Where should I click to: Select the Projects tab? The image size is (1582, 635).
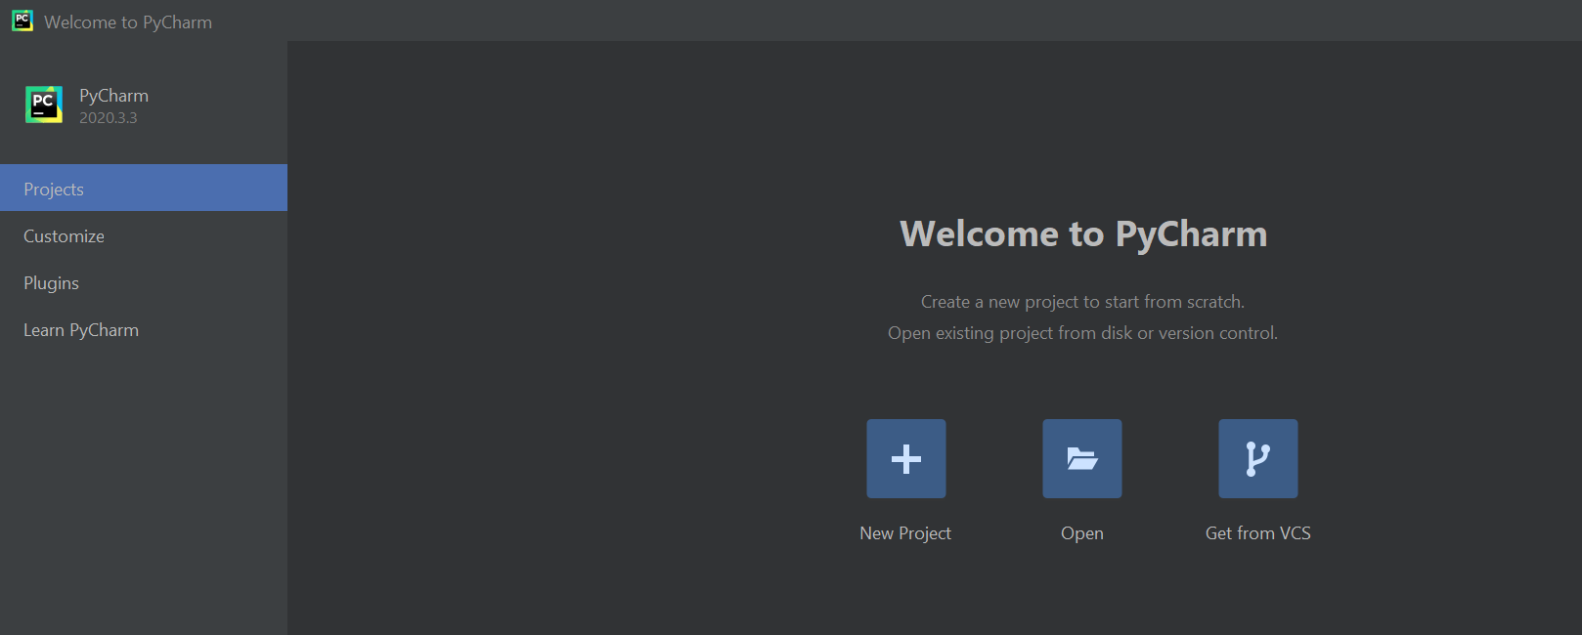click(x=144, y=188)
